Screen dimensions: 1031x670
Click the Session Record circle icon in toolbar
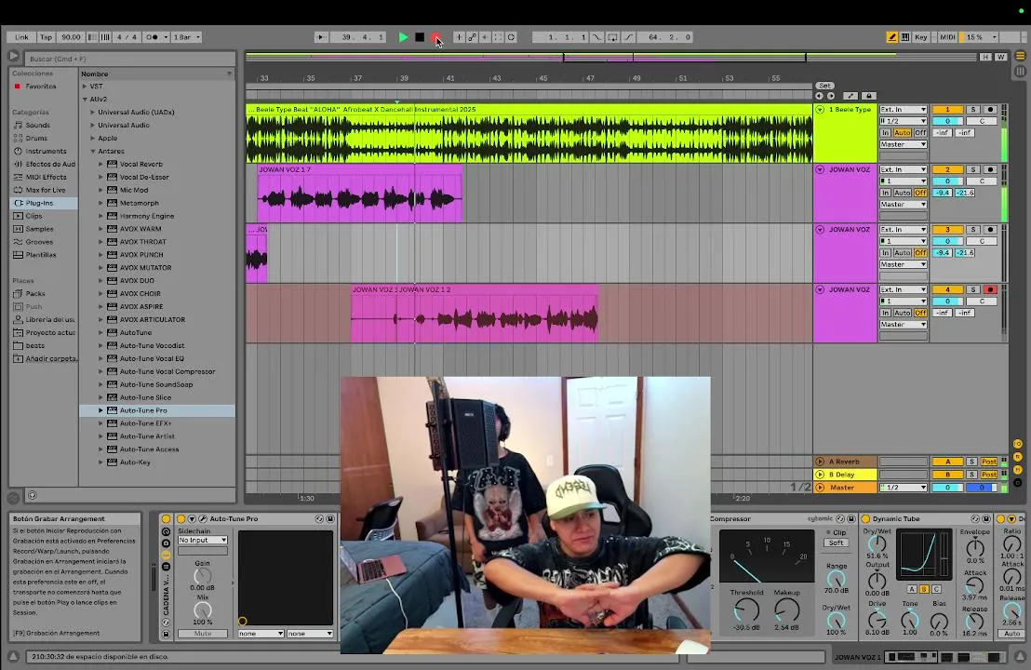point(511,37)
